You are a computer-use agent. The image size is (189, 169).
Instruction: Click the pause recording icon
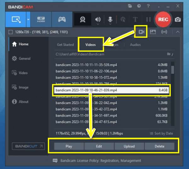click(x=148, y=20)
